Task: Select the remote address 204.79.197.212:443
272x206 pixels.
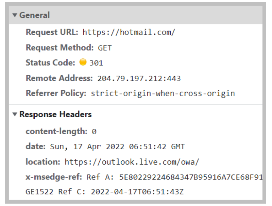Action: 139,79
